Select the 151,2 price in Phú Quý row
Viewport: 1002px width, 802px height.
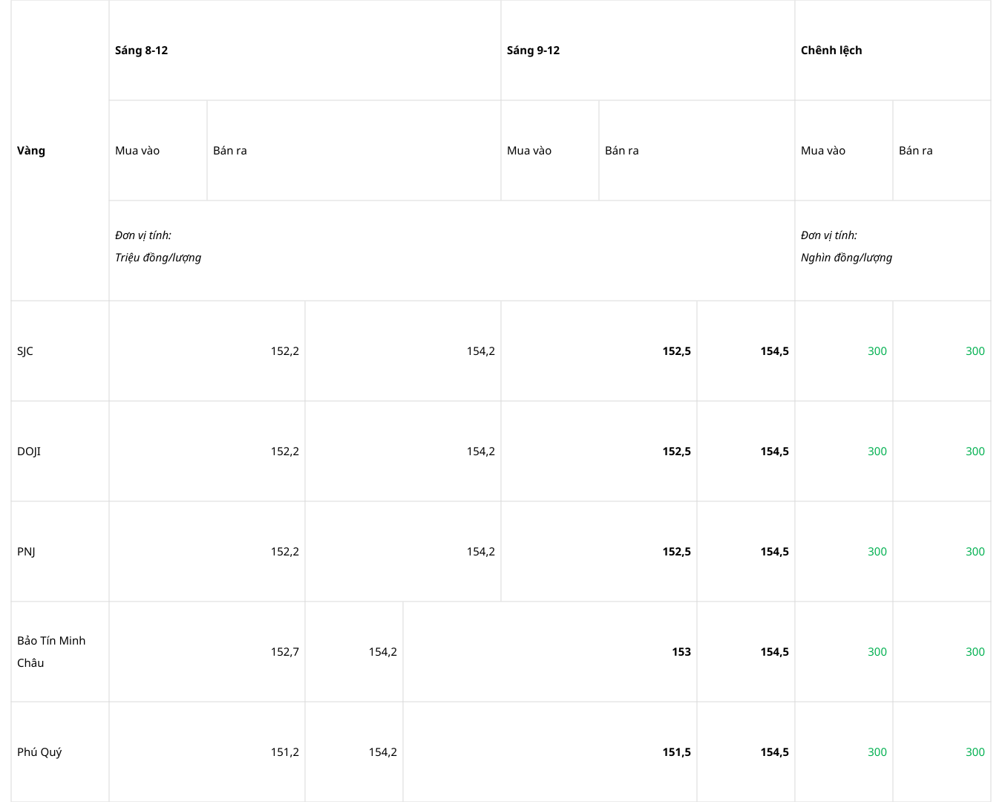tap(284, 752)
